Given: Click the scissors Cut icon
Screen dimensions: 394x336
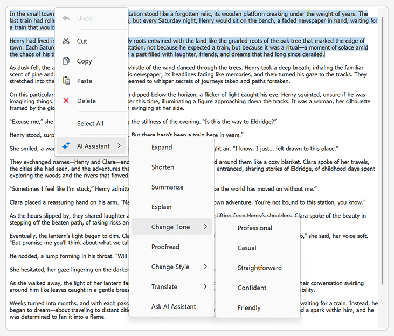Looking at the screenshot, I should (x=66, y=41).
